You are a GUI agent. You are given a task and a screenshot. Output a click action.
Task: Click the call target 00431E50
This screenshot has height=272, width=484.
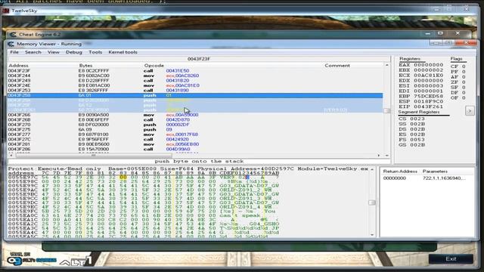[178, 70]
